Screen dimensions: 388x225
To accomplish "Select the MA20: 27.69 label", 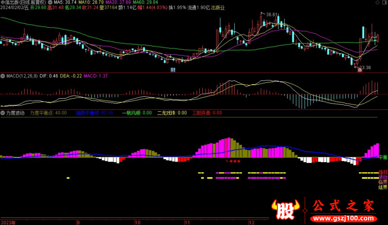I will [x=118, y=2].
